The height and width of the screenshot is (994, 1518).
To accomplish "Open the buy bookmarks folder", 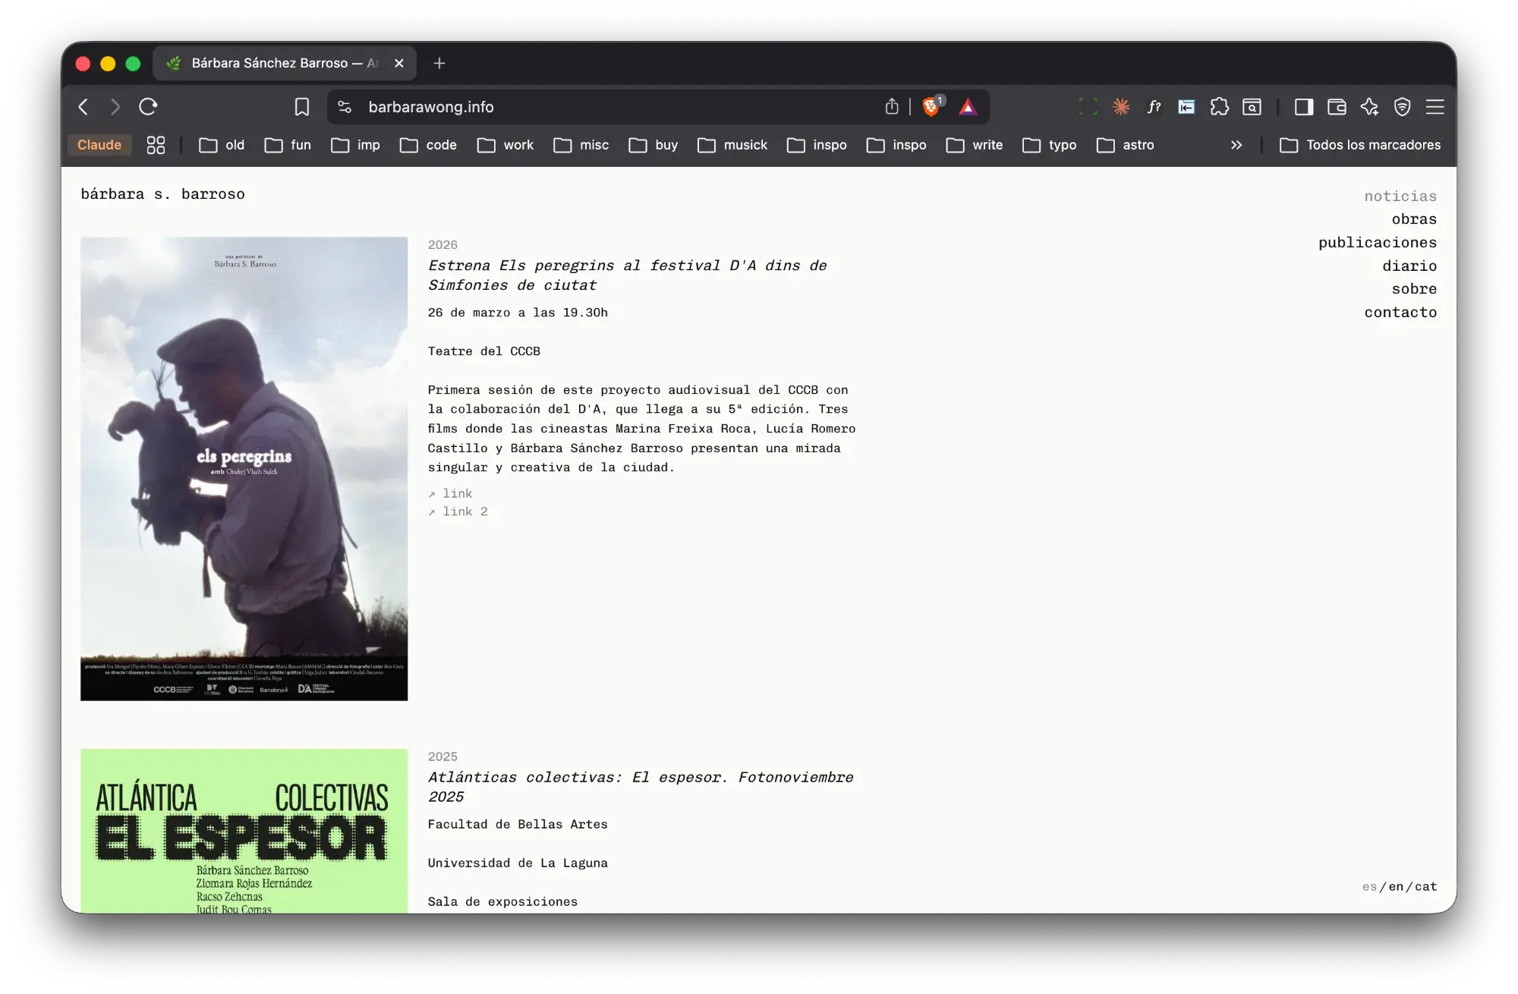I will click(653, 145).
